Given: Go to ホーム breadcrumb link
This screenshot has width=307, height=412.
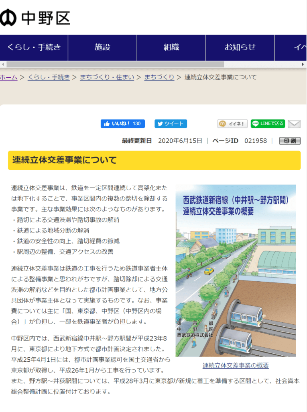Looking at the screenshot, I should point(8,77).
